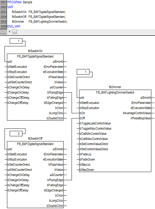Click the fbSwitchOff variable declaration on line 0004

tap(39, 17)
